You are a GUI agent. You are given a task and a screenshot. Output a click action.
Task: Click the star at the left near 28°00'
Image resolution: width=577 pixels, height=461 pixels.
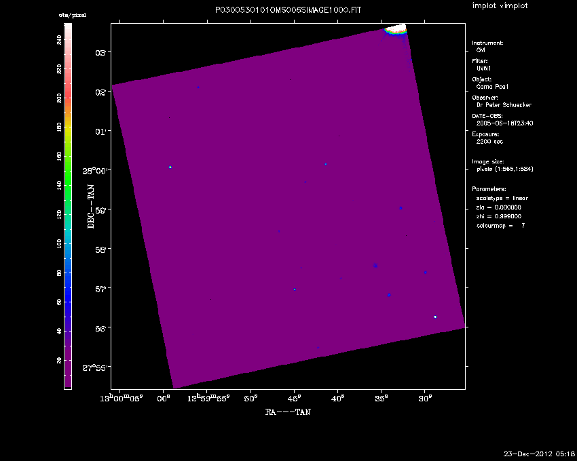[x=170, y=167]
